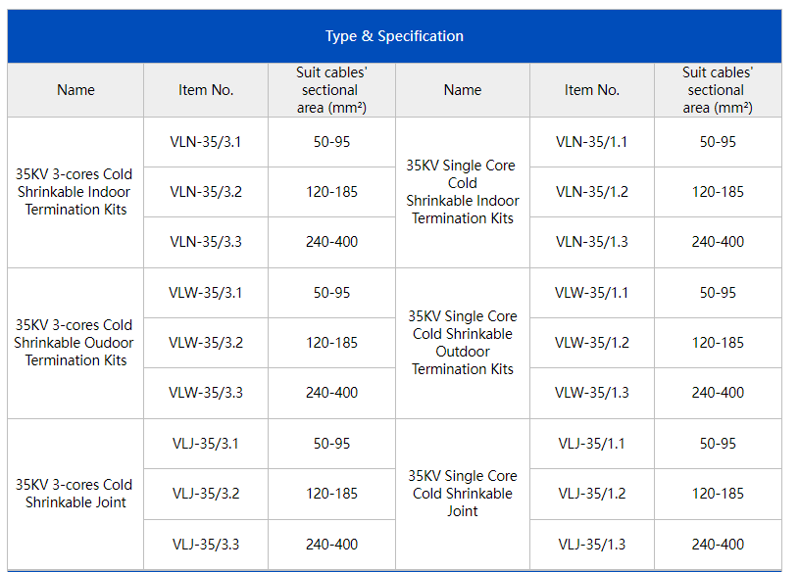This screenshot has width=799, height=572.
Task: Click 35KV Single Core Outdoor Termination Kits
Action: tap(462, 343)
